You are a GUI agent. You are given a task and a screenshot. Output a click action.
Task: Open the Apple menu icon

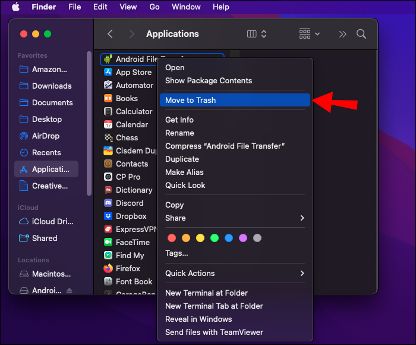(16, 7)
